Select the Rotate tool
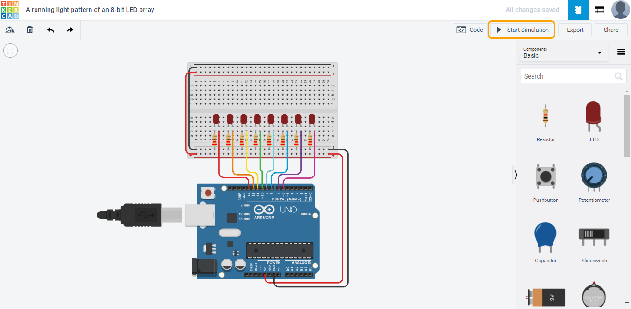 (10, 29)
